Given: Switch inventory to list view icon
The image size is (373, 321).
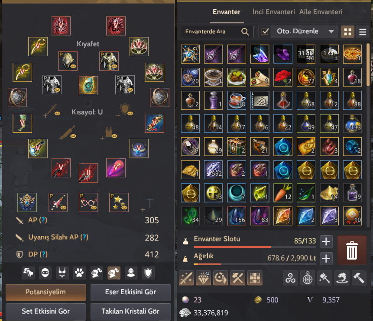Looking at the screenshot, I should click(363, 32).
